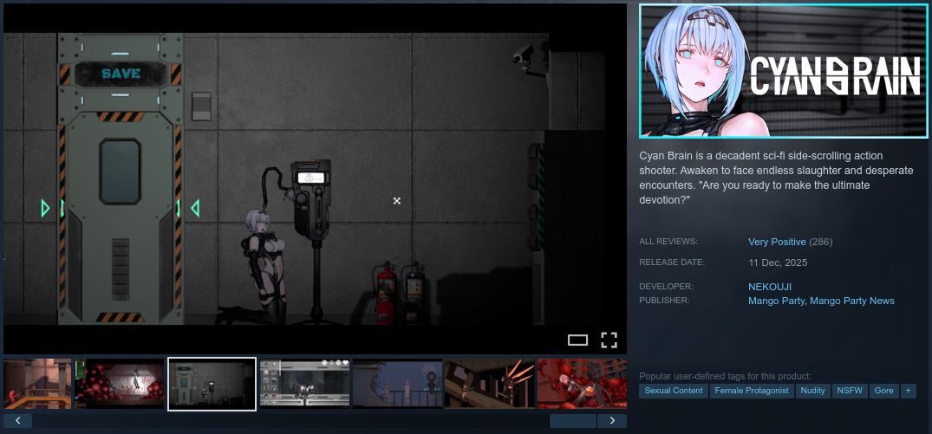Image resolution: width=932 pixels, height=434 pixels.
Task: Select the fourth thumbnail with HUD icons
Action: [304, 384]
